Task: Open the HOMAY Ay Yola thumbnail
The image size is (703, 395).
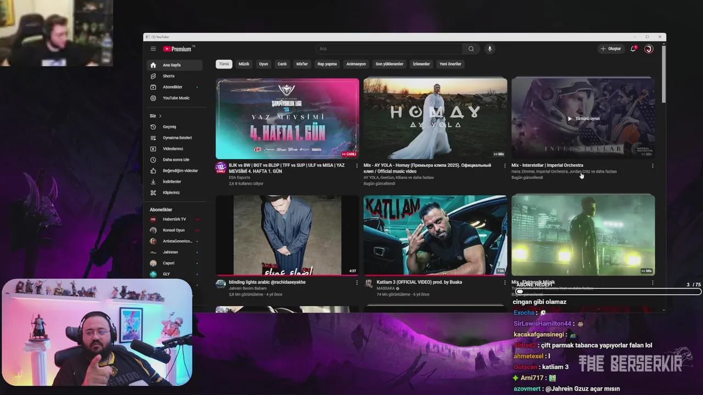Action: [x=435, y=119]
